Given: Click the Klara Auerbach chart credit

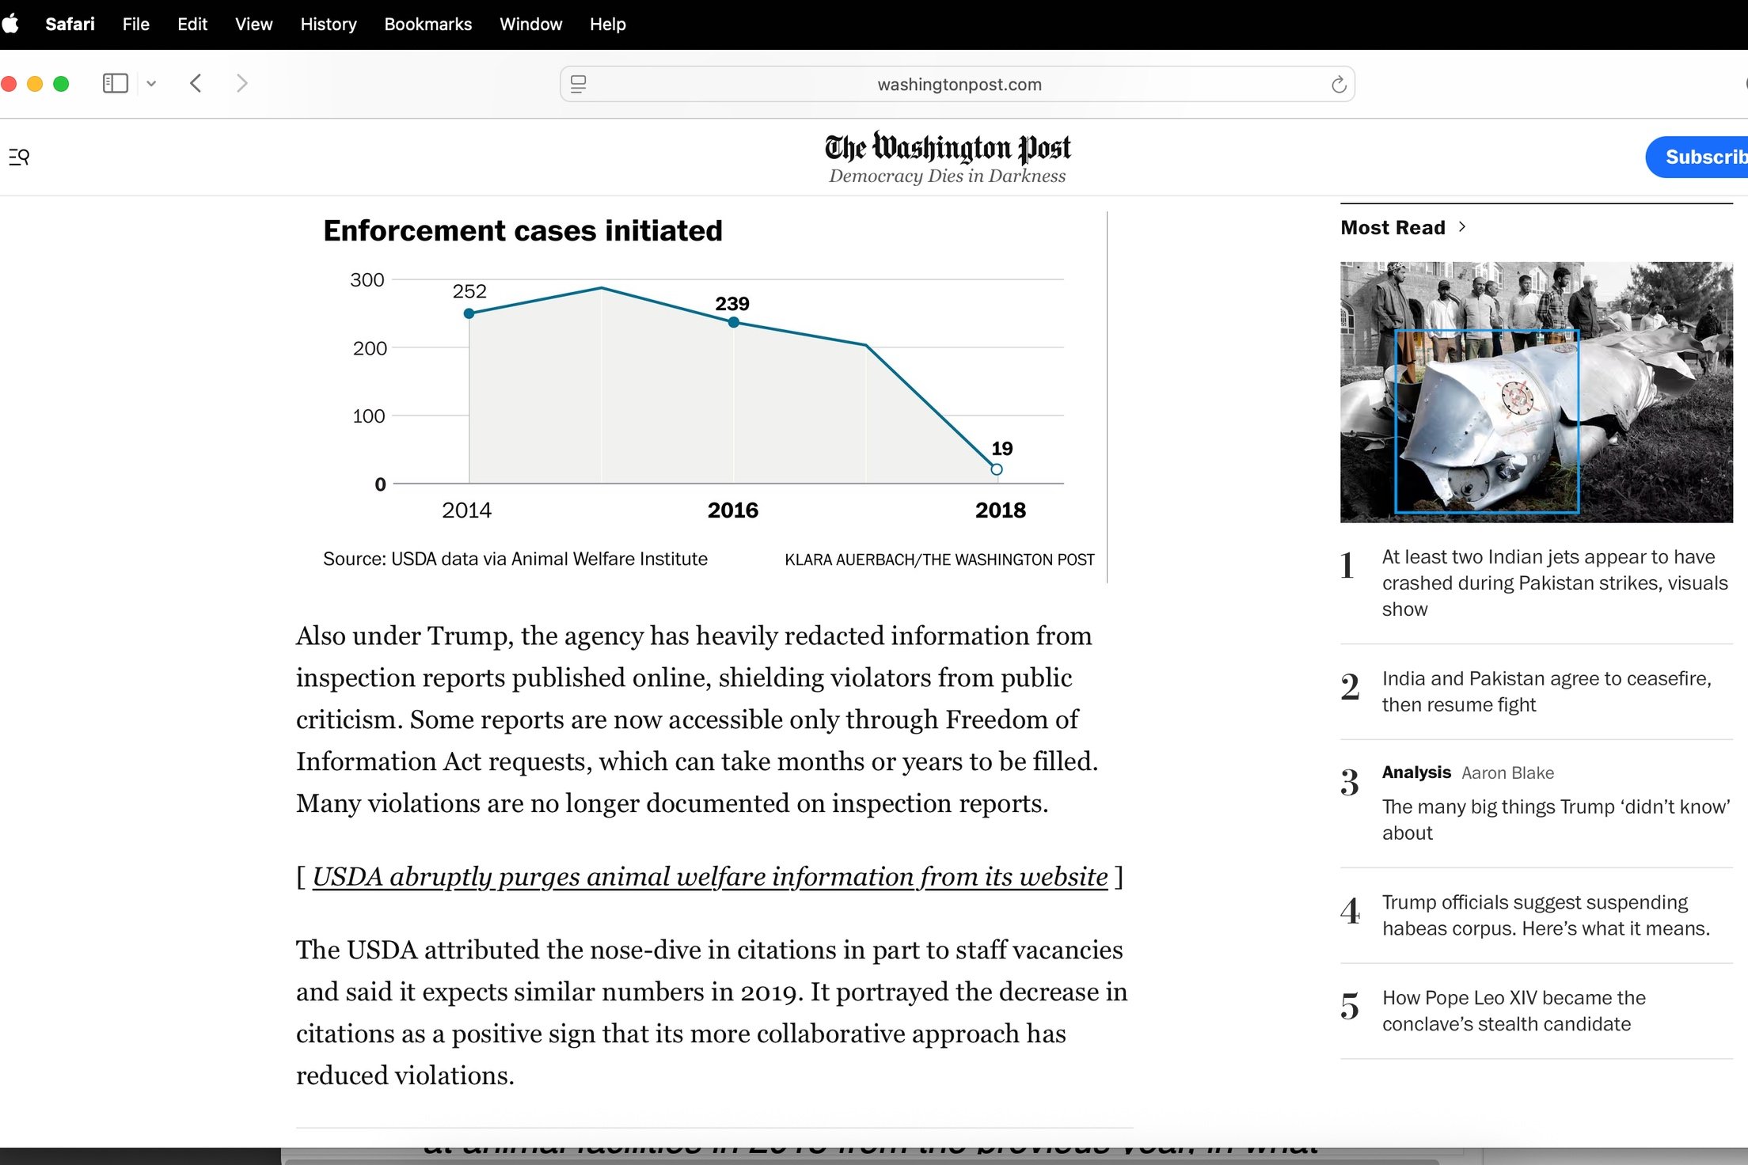Looking at the screenshot, I should coord(939,560).
